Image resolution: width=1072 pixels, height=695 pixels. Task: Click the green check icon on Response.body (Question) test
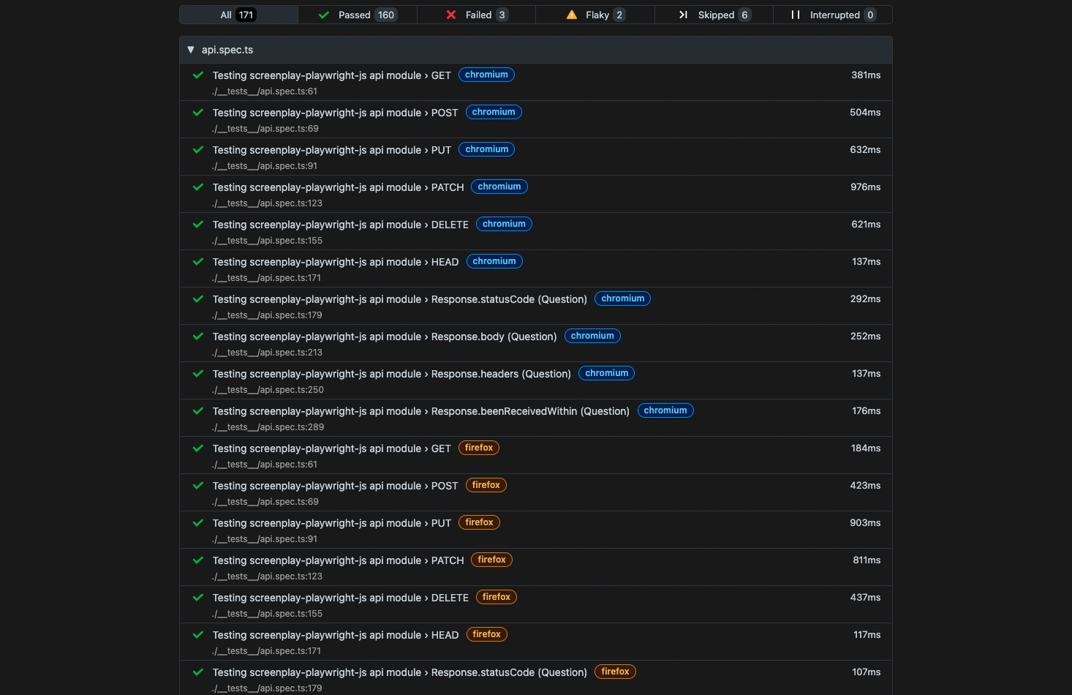197,337
